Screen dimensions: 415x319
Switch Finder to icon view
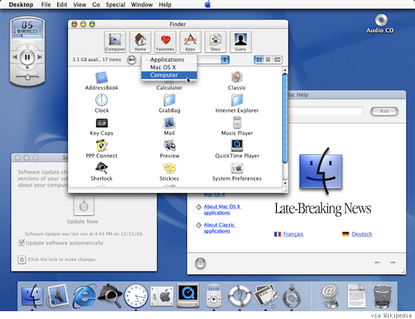pos(259,60)
